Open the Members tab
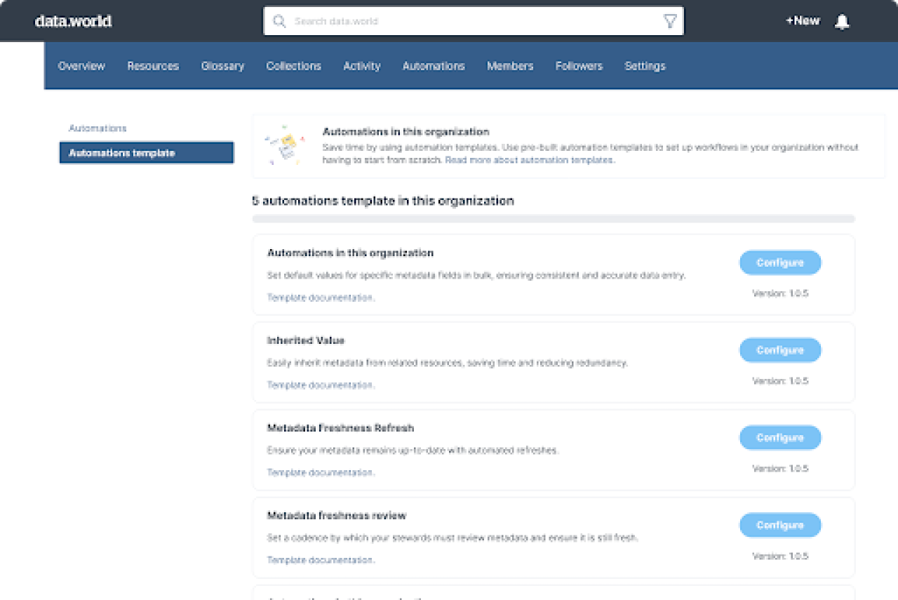The image size is (898, 600). tap(510, 66)
